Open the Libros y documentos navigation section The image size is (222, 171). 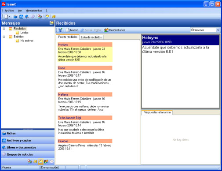[28, 147]
